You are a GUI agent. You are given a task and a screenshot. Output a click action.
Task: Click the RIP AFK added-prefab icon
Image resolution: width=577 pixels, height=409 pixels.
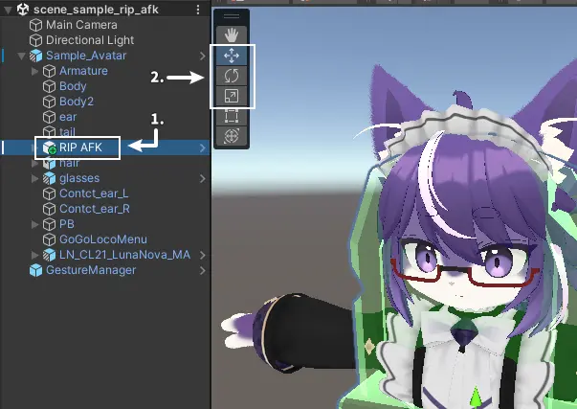click(50, 148)
